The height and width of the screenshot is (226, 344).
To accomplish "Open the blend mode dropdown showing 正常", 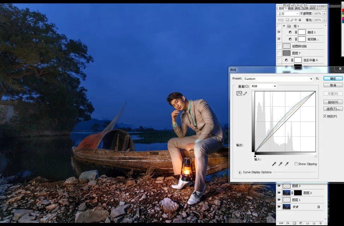I will pyautogui.click(x=288, y=13).
